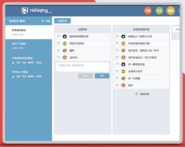The image size is (185, 147).
Task: Mark 创建至少一家伟大公司 as done
Action: coord(117,37)
